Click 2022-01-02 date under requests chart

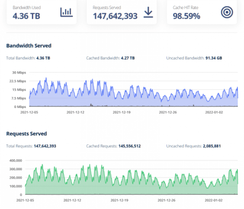point(214,200)
